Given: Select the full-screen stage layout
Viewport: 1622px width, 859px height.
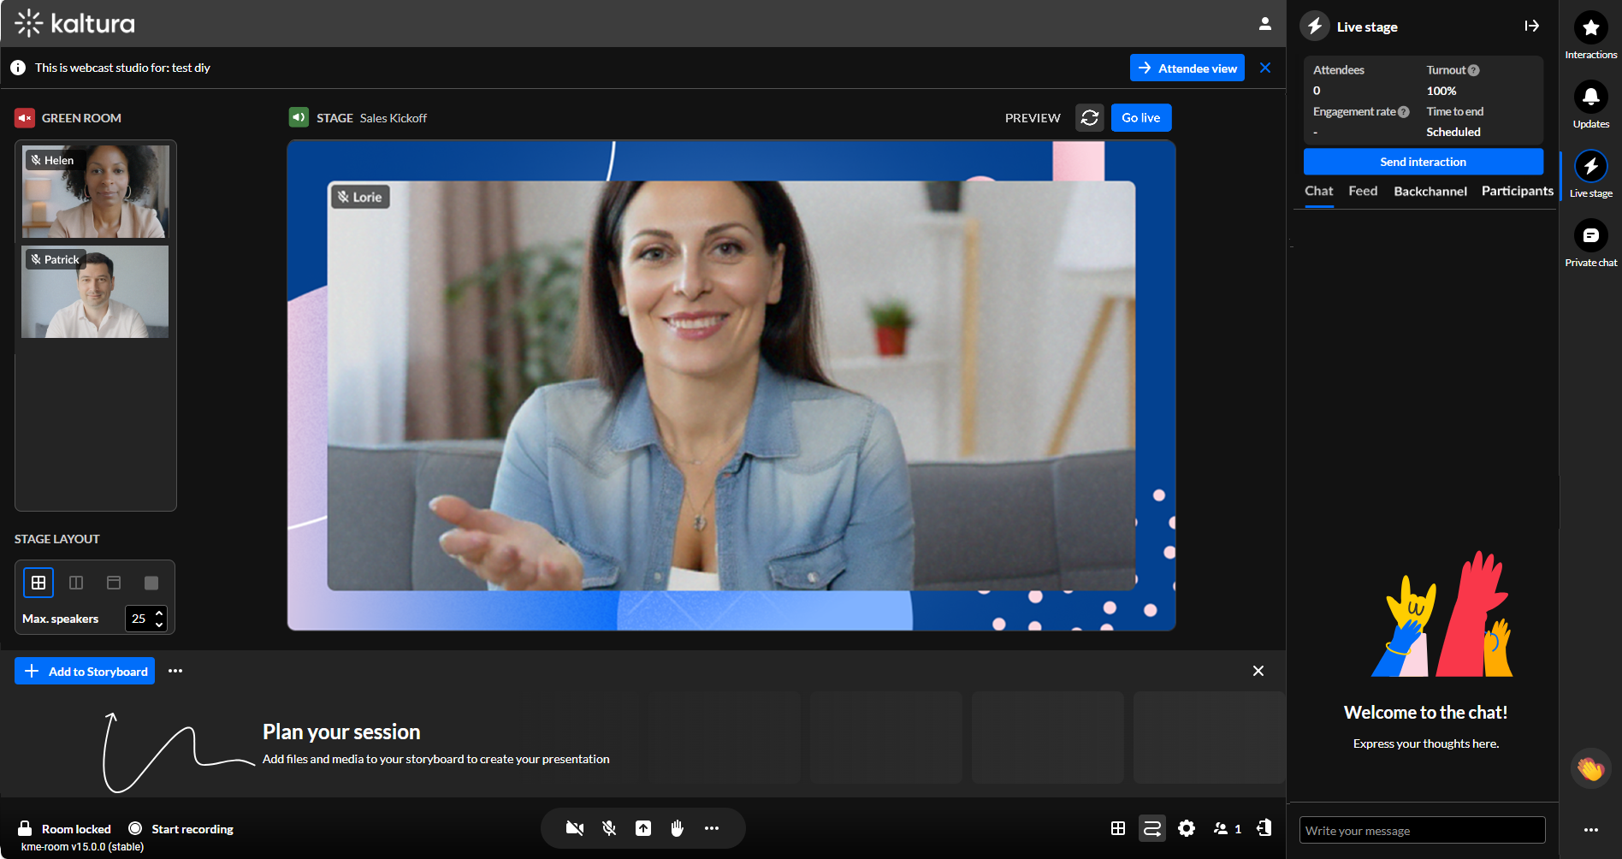Looking at the screenshot, I should pos(151,583).
